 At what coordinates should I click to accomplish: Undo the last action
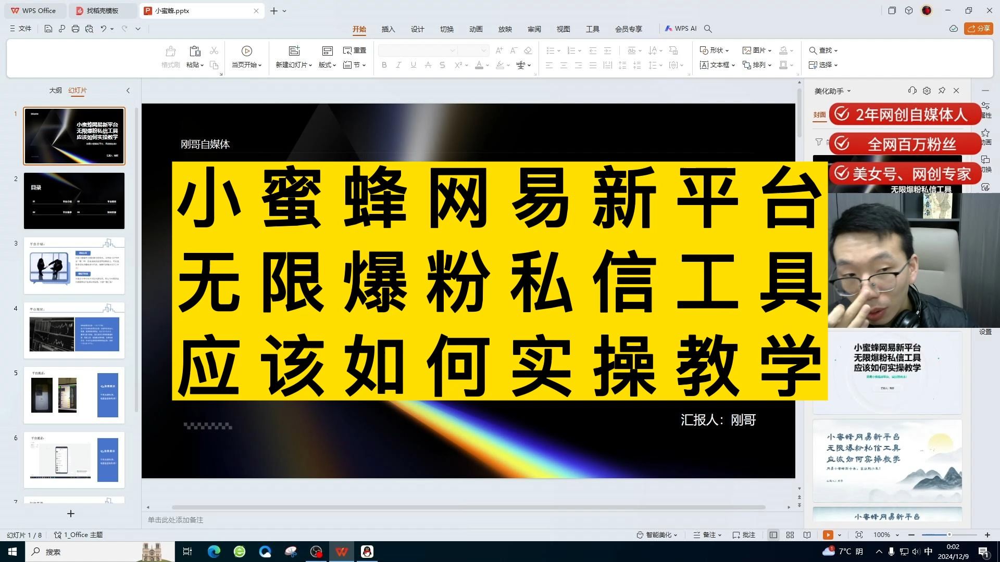[x=103, y=29]
